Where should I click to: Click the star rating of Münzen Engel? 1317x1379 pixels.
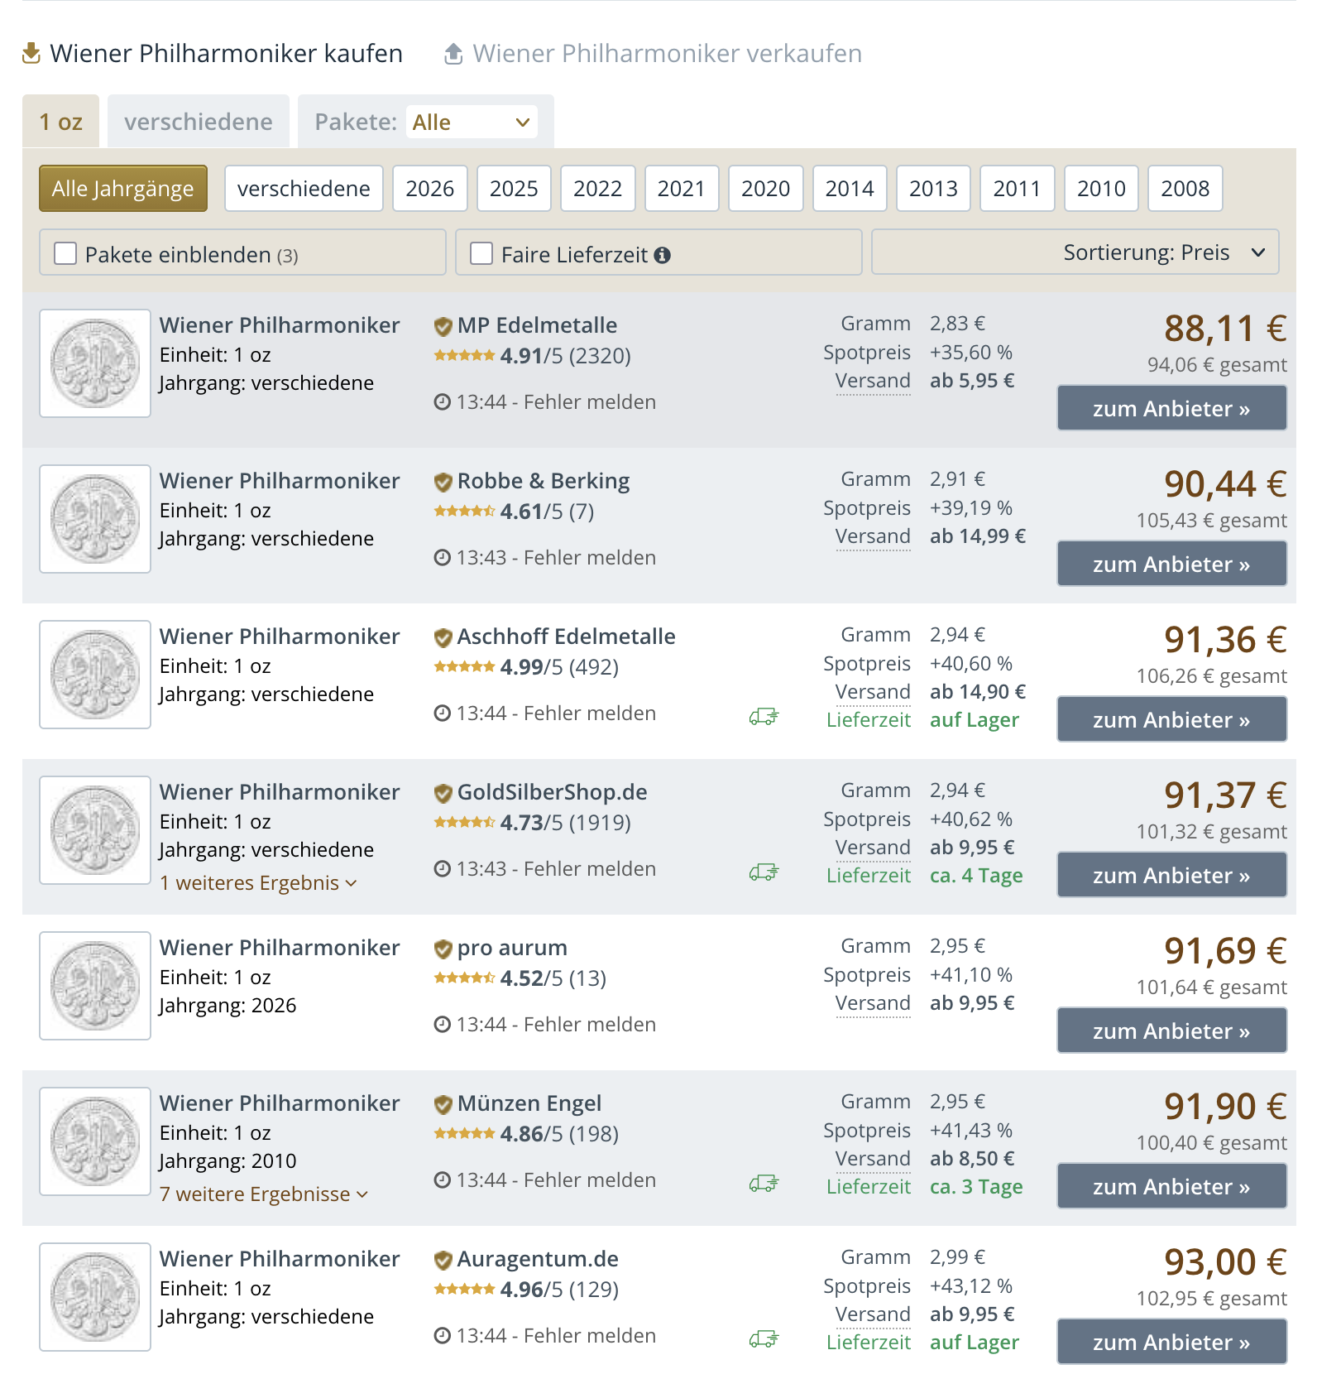pos(465,1134)
